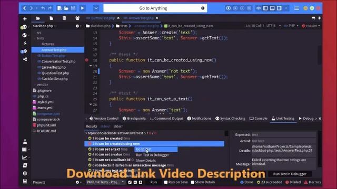Open the pane layout dropdown arrow
The width and height of the screenshot is (337, 189).
286,8
